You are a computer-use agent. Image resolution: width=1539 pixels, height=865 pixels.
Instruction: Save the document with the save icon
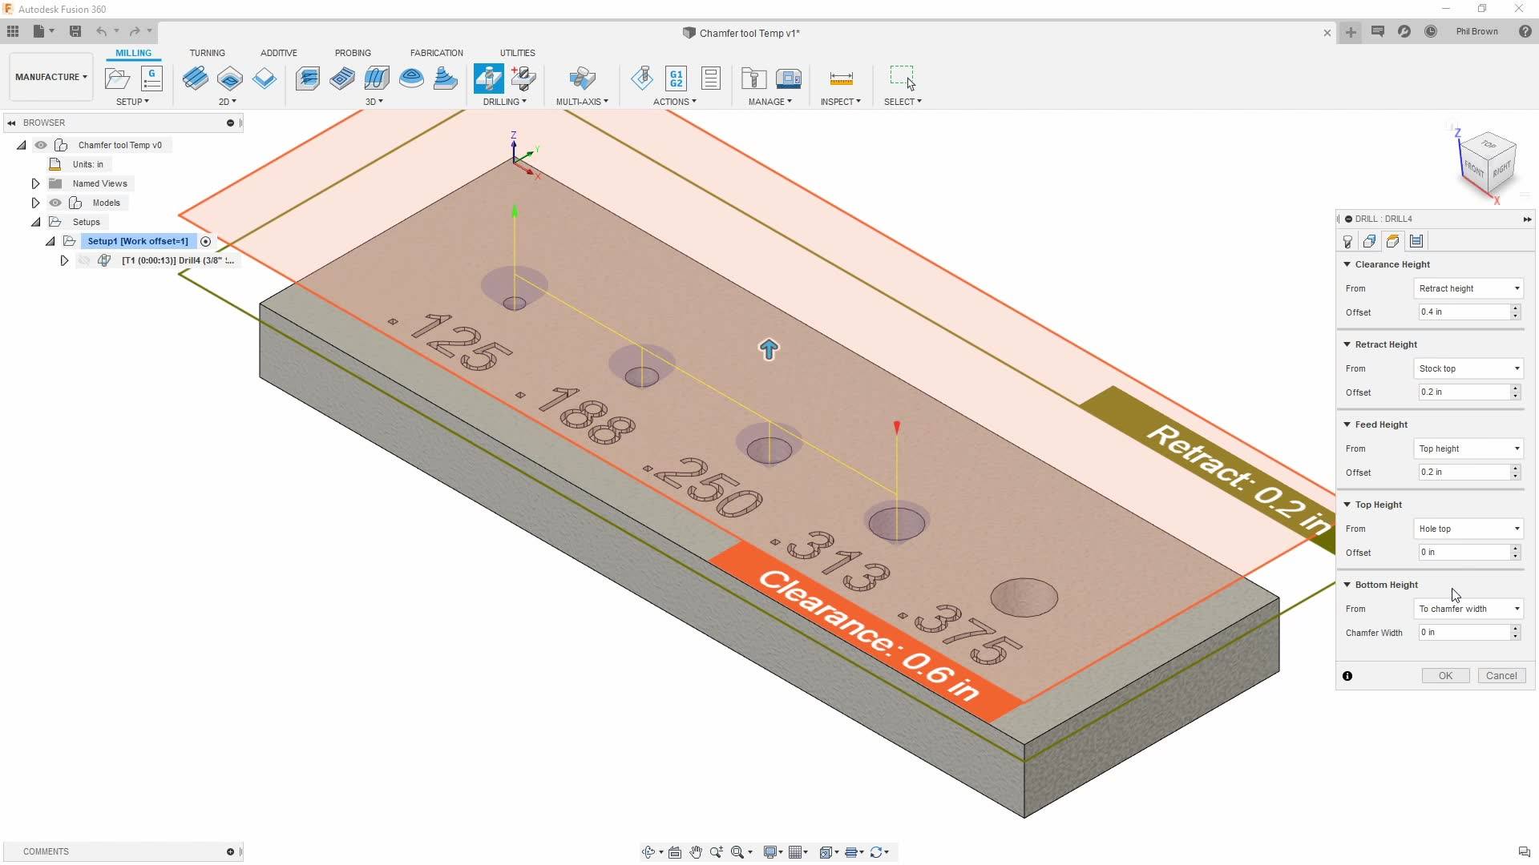pyautogui.click(x=75, y=31)
